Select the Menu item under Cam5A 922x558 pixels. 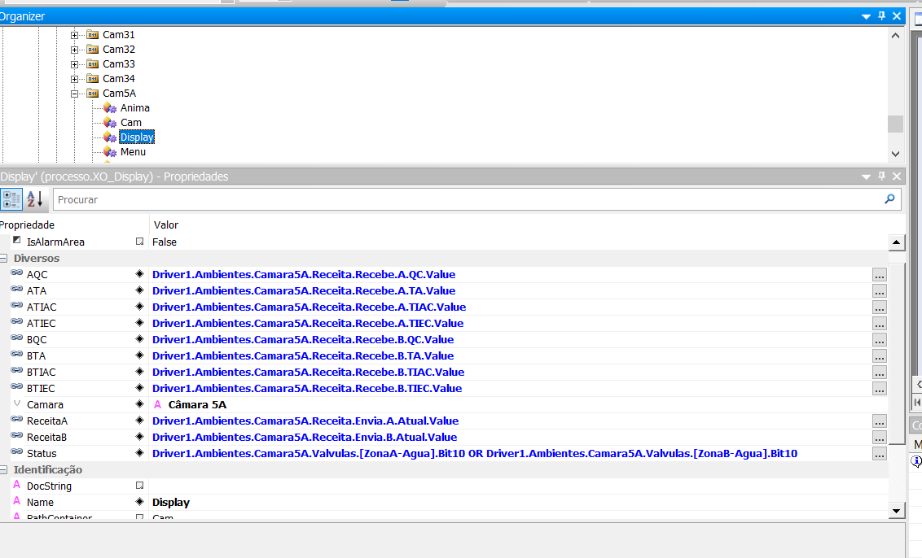(x=133, y=152)
